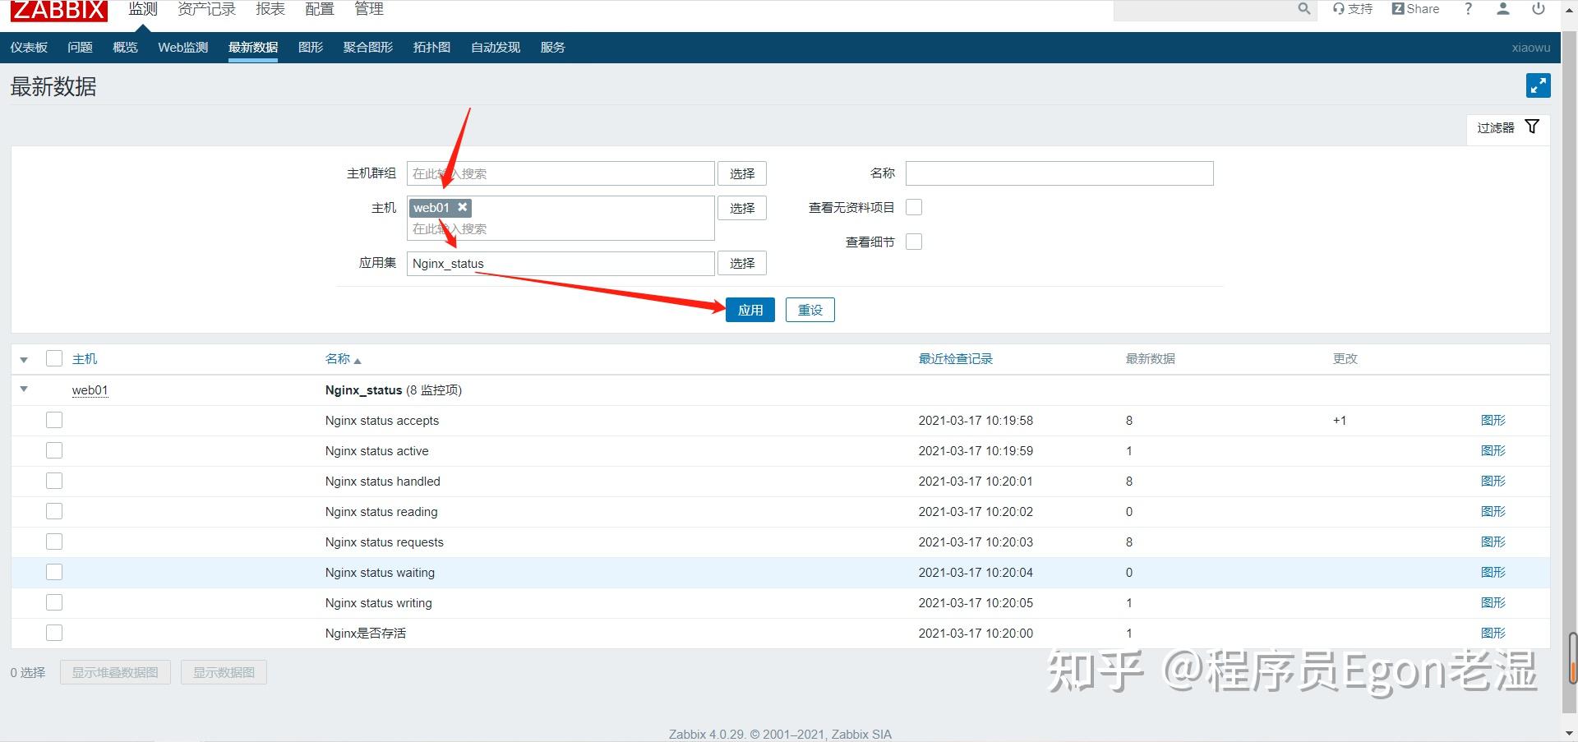Viewport: 1578px width, 742px height.
Task: Open 图形 for Nginx status handled
Action: point(1493,481)
